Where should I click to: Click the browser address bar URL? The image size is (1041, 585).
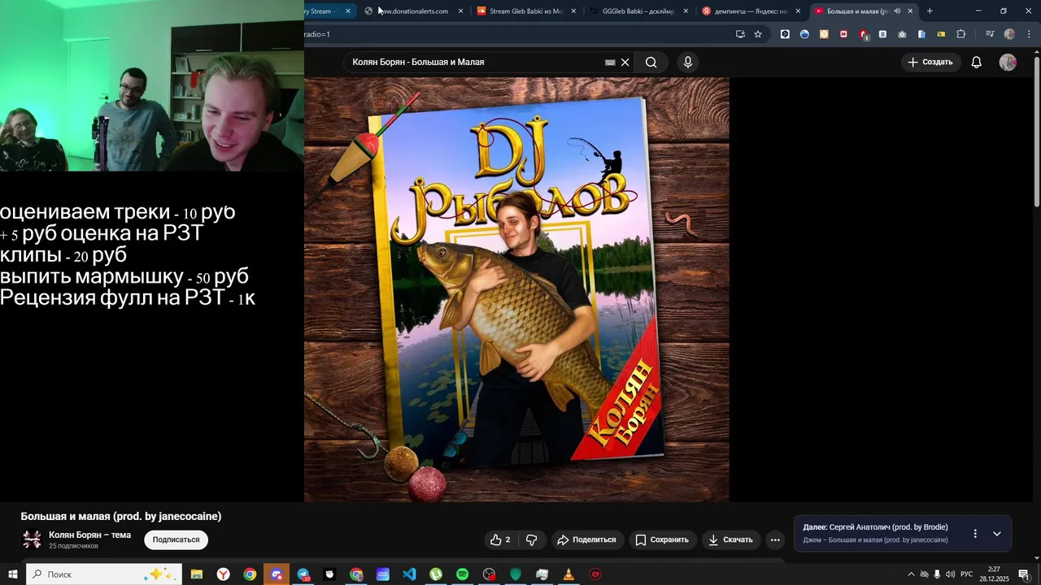(x=516, y=34)
